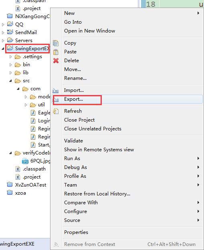Click the Export icon in menu
The height and width of the screenshot is (250, 204).
[x=56, y=100]
